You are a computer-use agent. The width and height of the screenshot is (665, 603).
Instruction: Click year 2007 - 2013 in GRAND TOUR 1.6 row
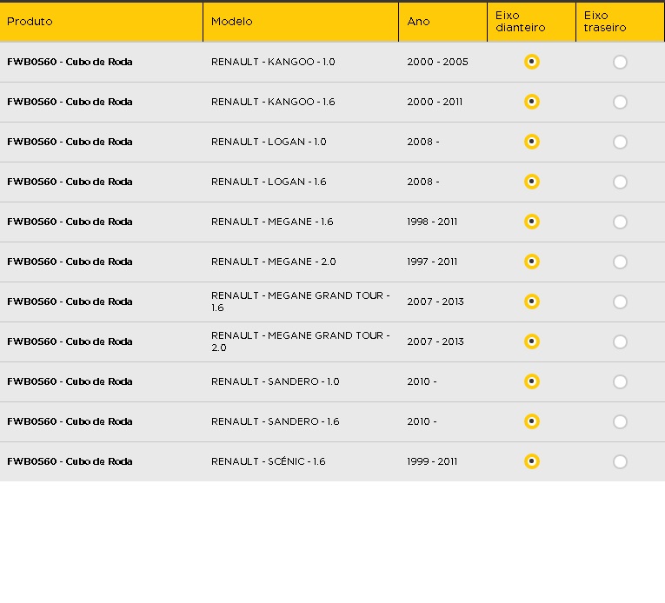[436, 301]
